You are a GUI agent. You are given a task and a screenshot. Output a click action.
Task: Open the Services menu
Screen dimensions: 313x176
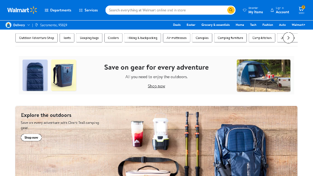(88, 10)
